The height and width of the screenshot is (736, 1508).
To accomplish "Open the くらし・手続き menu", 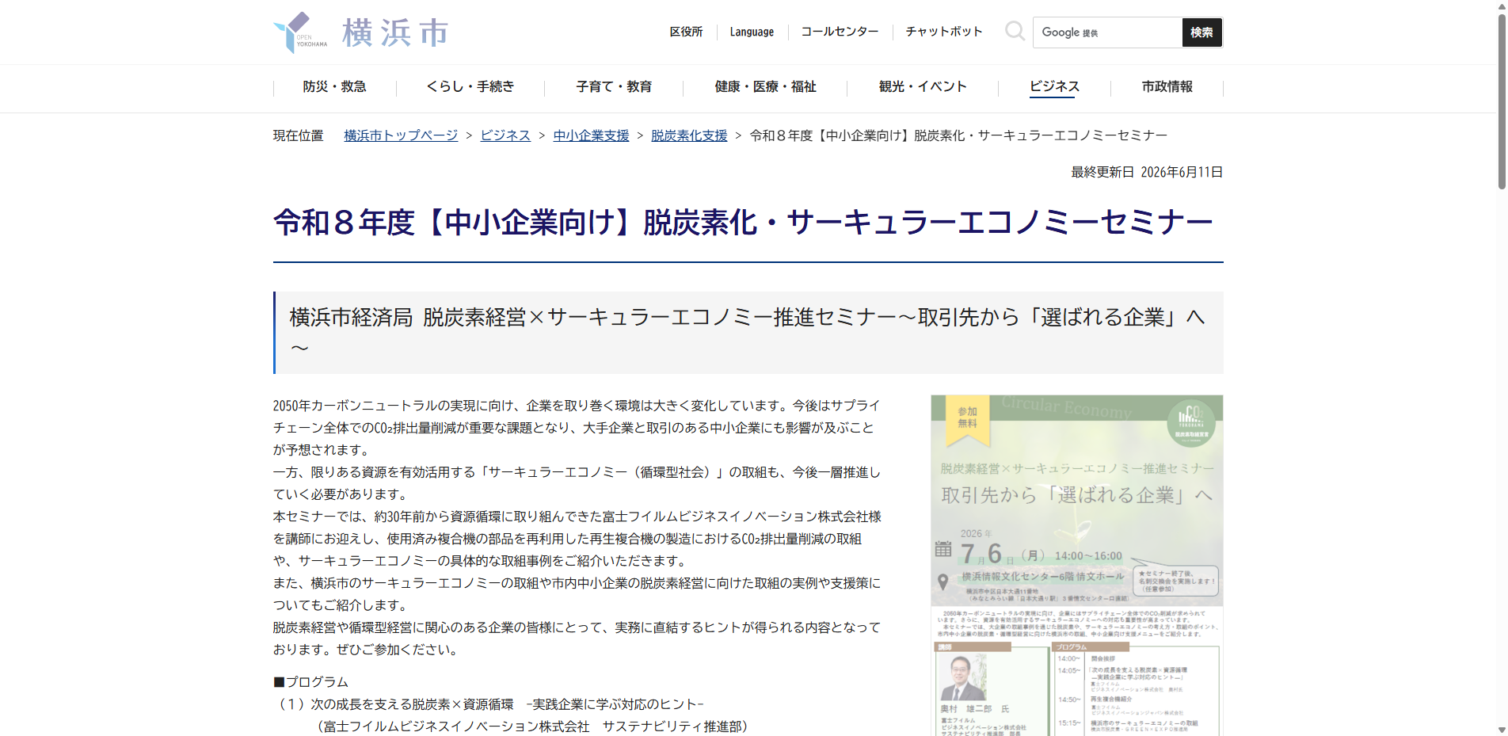I will click(x=470, y=86).
